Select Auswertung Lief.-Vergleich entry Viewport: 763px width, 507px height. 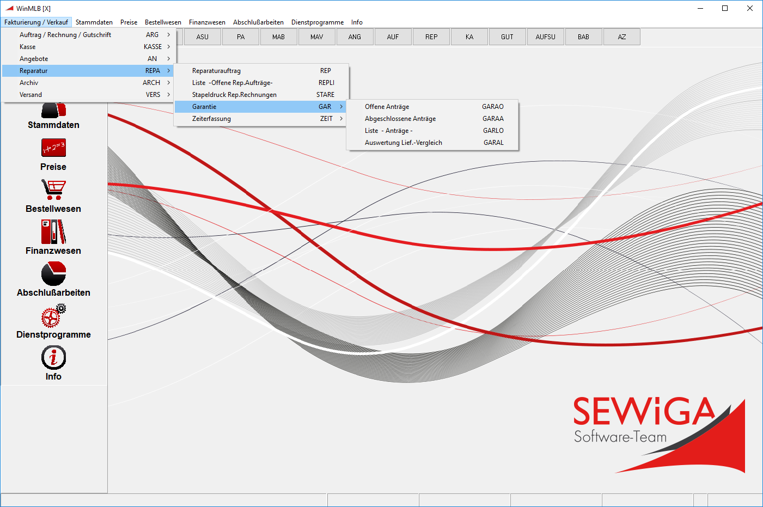[433, 143]
